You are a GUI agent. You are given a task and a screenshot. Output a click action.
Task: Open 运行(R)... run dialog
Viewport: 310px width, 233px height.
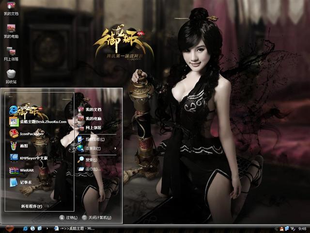click(89, 169)
